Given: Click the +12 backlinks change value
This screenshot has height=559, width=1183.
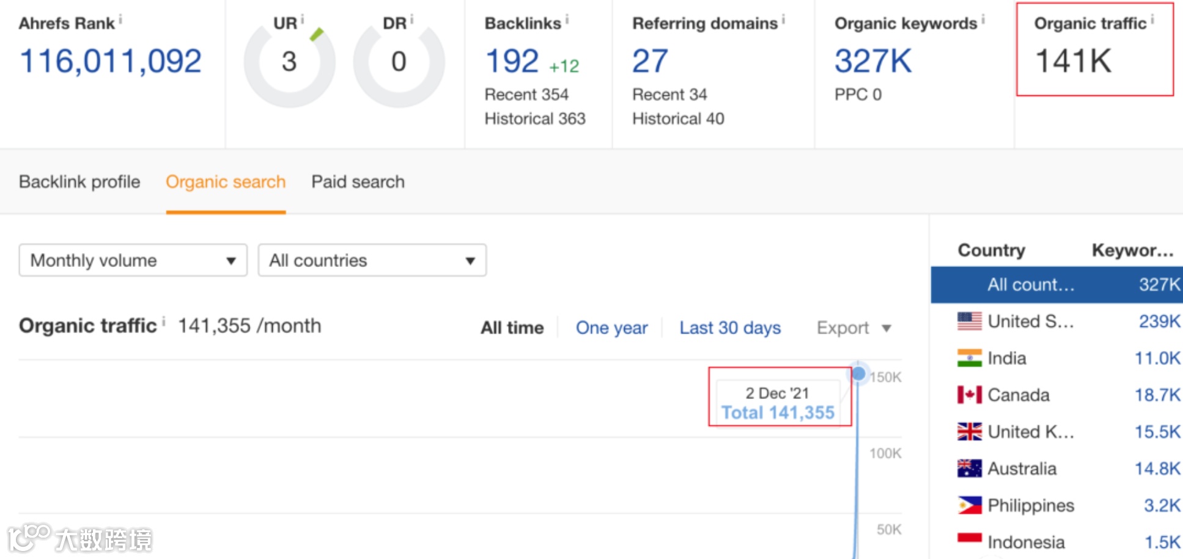Looking at the screenshot, I should tap(564, 66).
